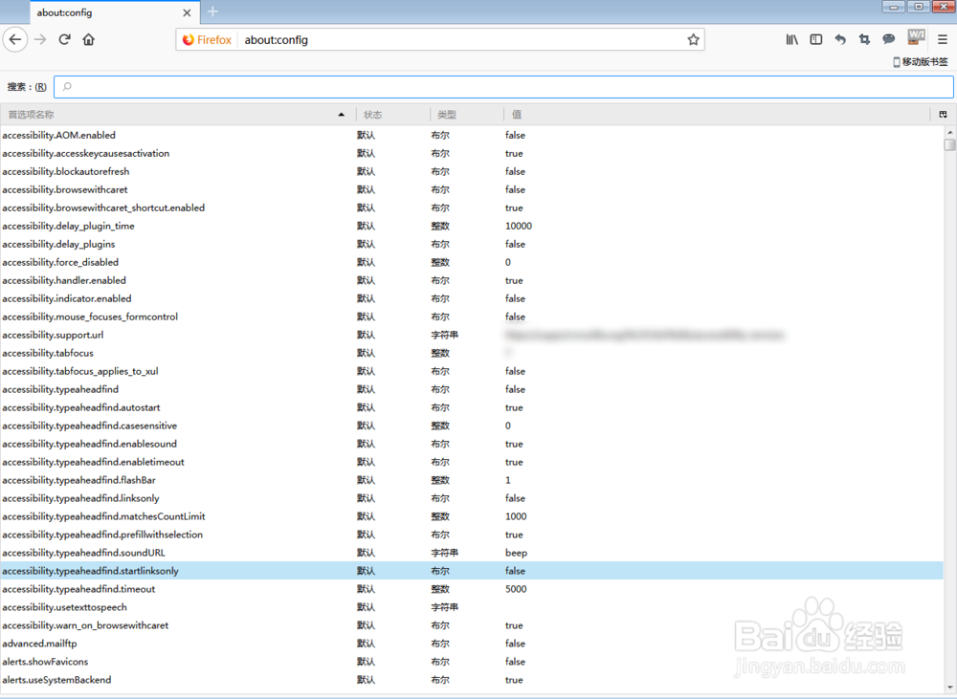Open the mobile bookmarks folder
Screen dimensions: 957x699
tap(921, 61)
